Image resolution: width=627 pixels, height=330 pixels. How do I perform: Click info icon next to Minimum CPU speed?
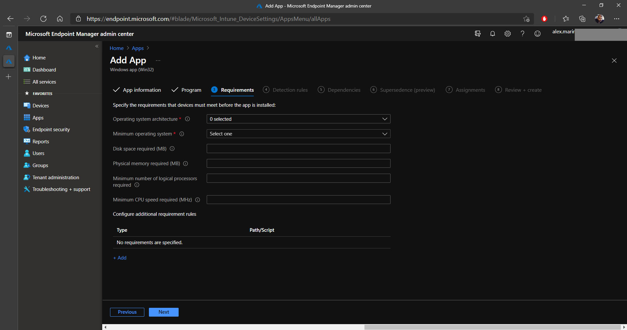tap(198, 200)
